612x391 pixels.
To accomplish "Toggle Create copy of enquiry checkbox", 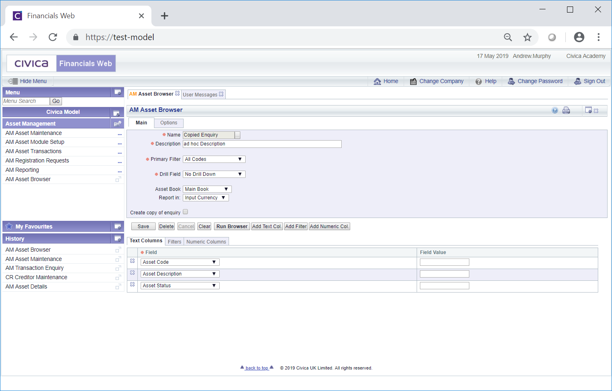I will tap(186, 212).
